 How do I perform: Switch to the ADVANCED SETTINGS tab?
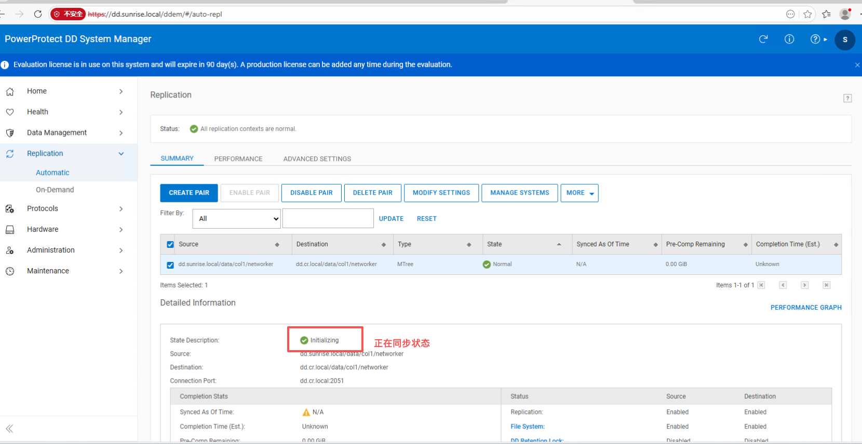click(317, 159)
